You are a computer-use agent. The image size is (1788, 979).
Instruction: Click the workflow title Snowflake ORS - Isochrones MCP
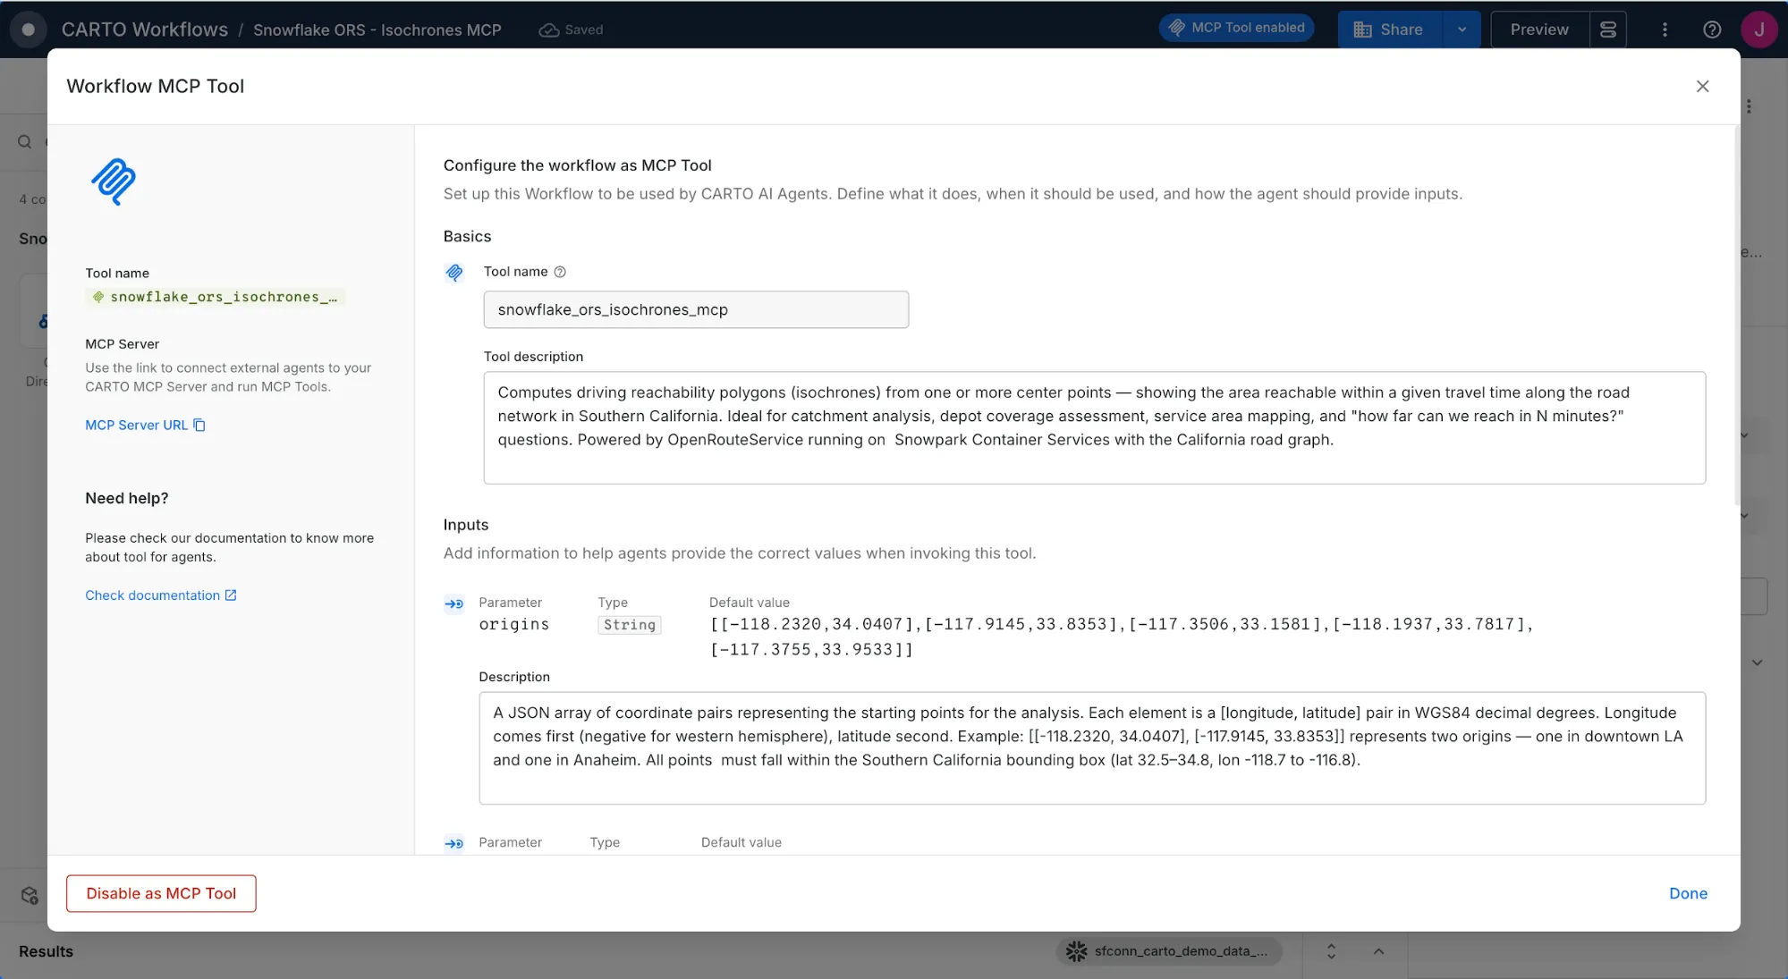(377, 30)
